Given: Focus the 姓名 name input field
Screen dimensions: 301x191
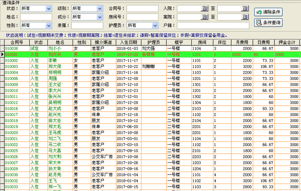Looking at the screenshot, I should click(36, 17).
